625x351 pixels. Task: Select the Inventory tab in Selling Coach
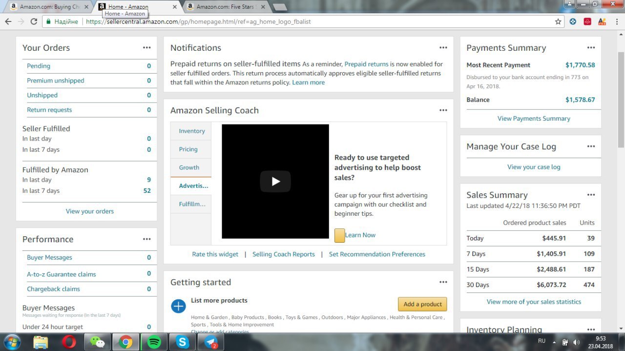click(191, 131)
